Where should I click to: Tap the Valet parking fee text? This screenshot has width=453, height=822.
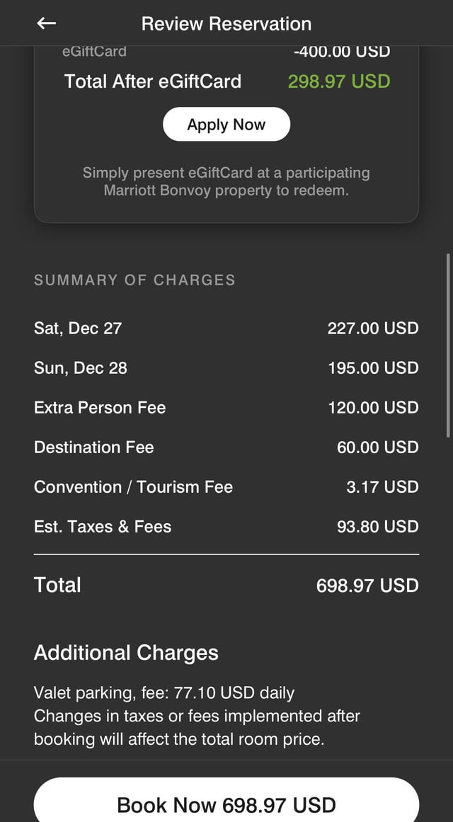point(164,693)
